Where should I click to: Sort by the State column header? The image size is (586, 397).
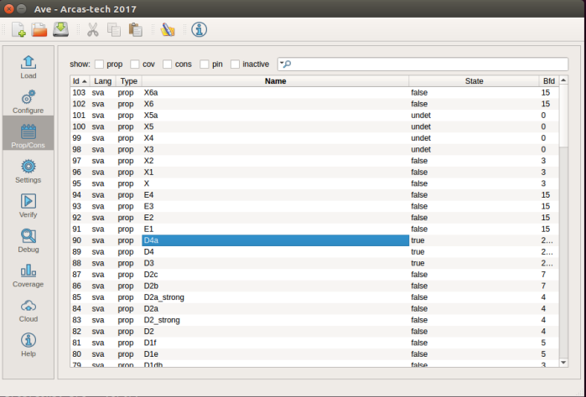point(474,81)
